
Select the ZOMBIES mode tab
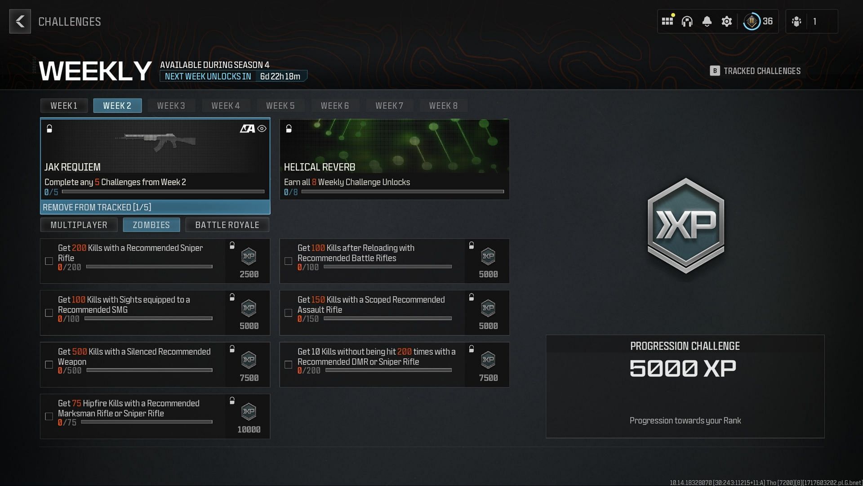(x=151, y=225)
